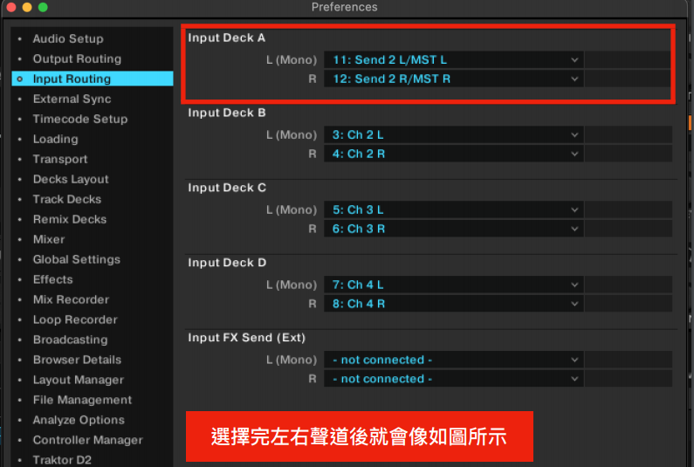Click the red close window button

pyautogui.click(x=11, y=7)
